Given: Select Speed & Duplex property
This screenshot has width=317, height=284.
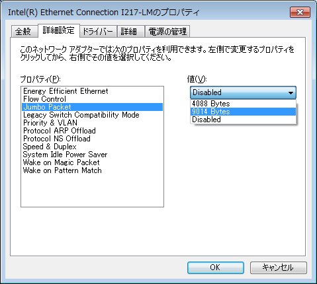Looking at the screenshot, I should 92,147.
